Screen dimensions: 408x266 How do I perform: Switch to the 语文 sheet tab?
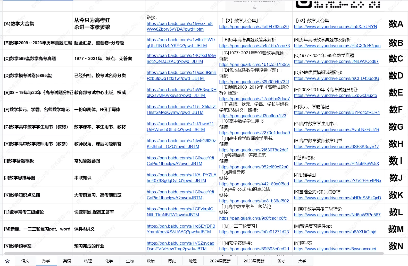pyautogui.click(x=25, y=261)
